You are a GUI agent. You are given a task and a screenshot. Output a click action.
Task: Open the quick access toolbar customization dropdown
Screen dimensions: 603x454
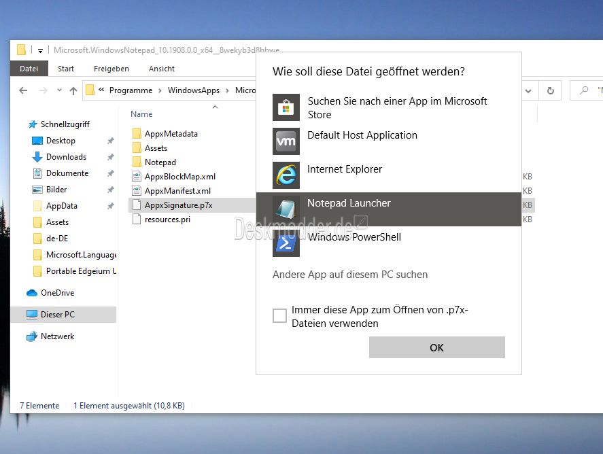pos(40,50)
